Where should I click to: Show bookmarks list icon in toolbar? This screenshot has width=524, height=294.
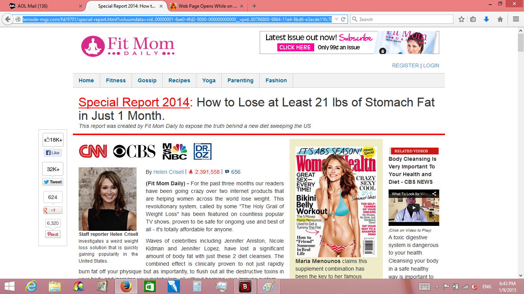473,19
